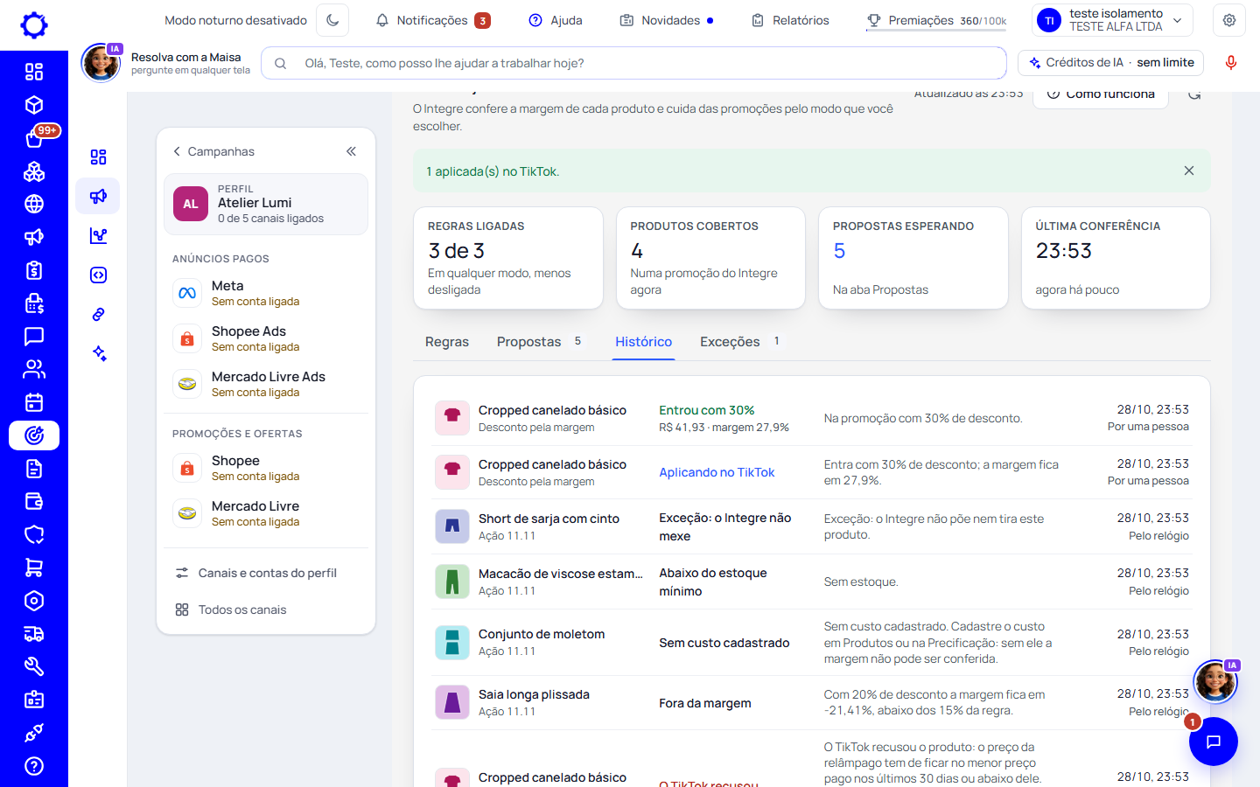1260x787 pixels.
Task: Select the Histórico tab
Action: 643,342
